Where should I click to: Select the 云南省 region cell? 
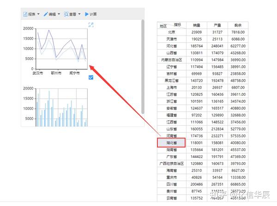(x=172, y=198)
